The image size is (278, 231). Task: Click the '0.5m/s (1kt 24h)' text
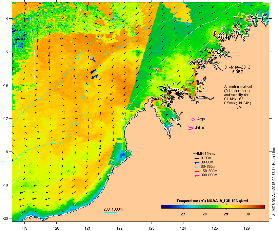238,103
